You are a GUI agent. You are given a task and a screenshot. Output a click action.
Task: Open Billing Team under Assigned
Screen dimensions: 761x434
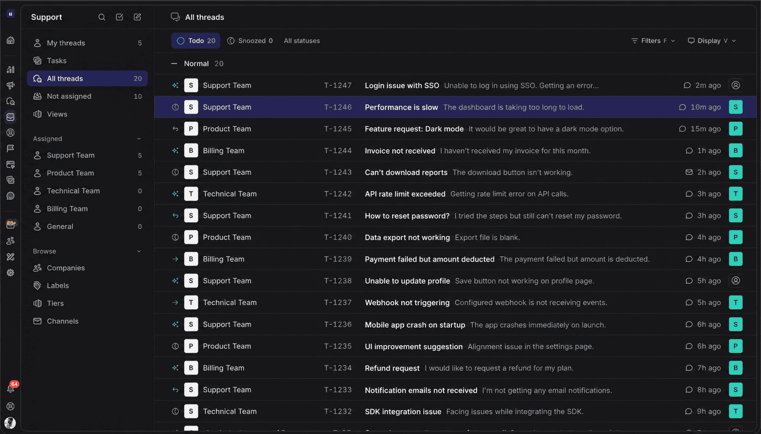pyautogui.click(x=87, y=209)
